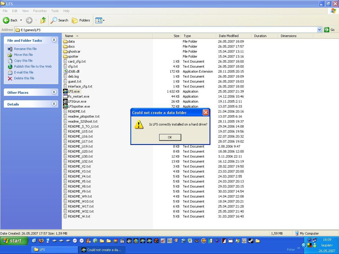Select the guest.txt file
The image size is (339, 254).
(x=74, y=81)
